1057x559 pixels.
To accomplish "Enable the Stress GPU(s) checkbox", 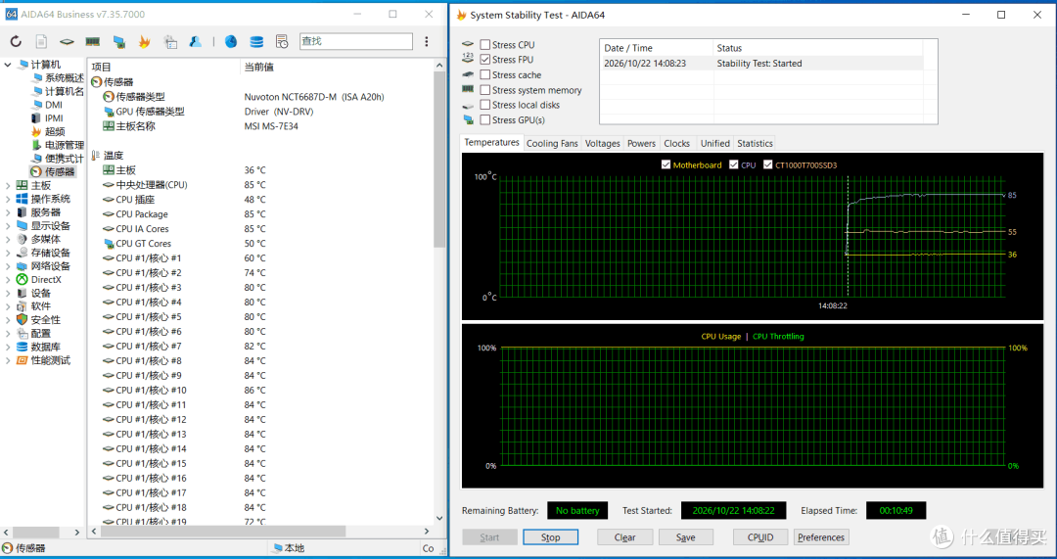I will 484,120.
